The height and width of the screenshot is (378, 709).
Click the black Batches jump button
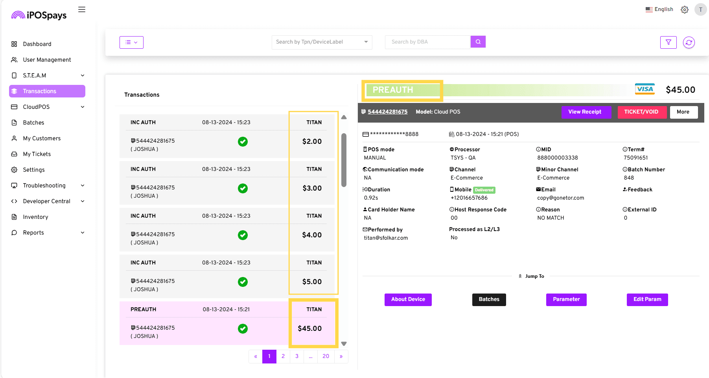(x=489, y=299)
